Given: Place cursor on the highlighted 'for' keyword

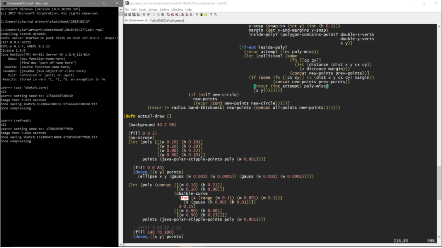Looking at the screenshot, I should pyautogui.click(x=185, y=198).
